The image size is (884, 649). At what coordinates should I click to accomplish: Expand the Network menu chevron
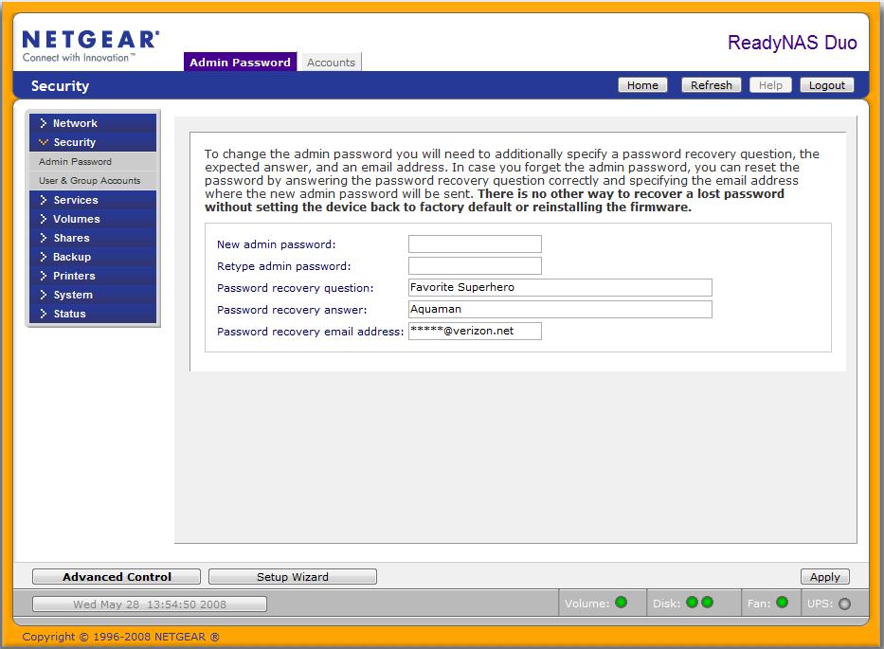(x=43, y=123)
